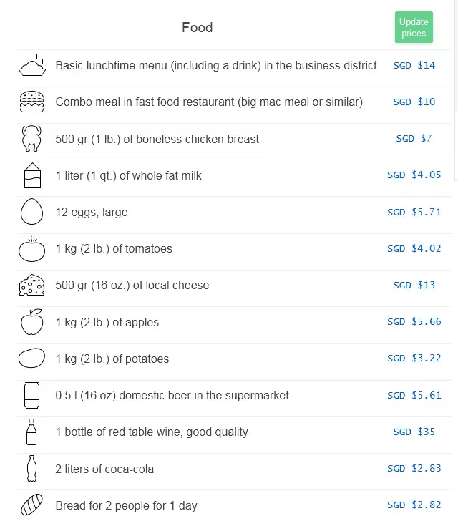Screen dimensions: 458x531
Task: Click the wine bottle icon
Action: (31, 432)
